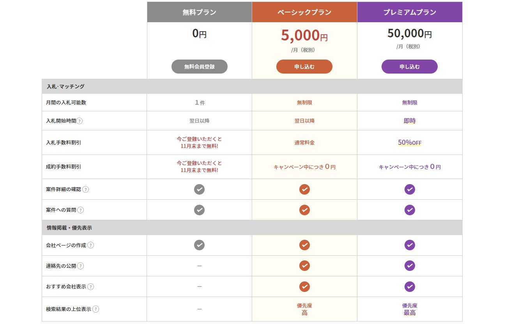Click gray checkmark in 案件詳細の確認 row
The width and height of the screenshot is (509, 325).
[x=199, y=190]
